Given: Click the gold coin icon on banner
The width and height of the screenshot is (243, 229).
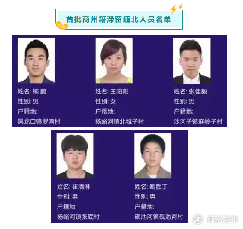Looking at the screenshot, I should tap(62, 26).
